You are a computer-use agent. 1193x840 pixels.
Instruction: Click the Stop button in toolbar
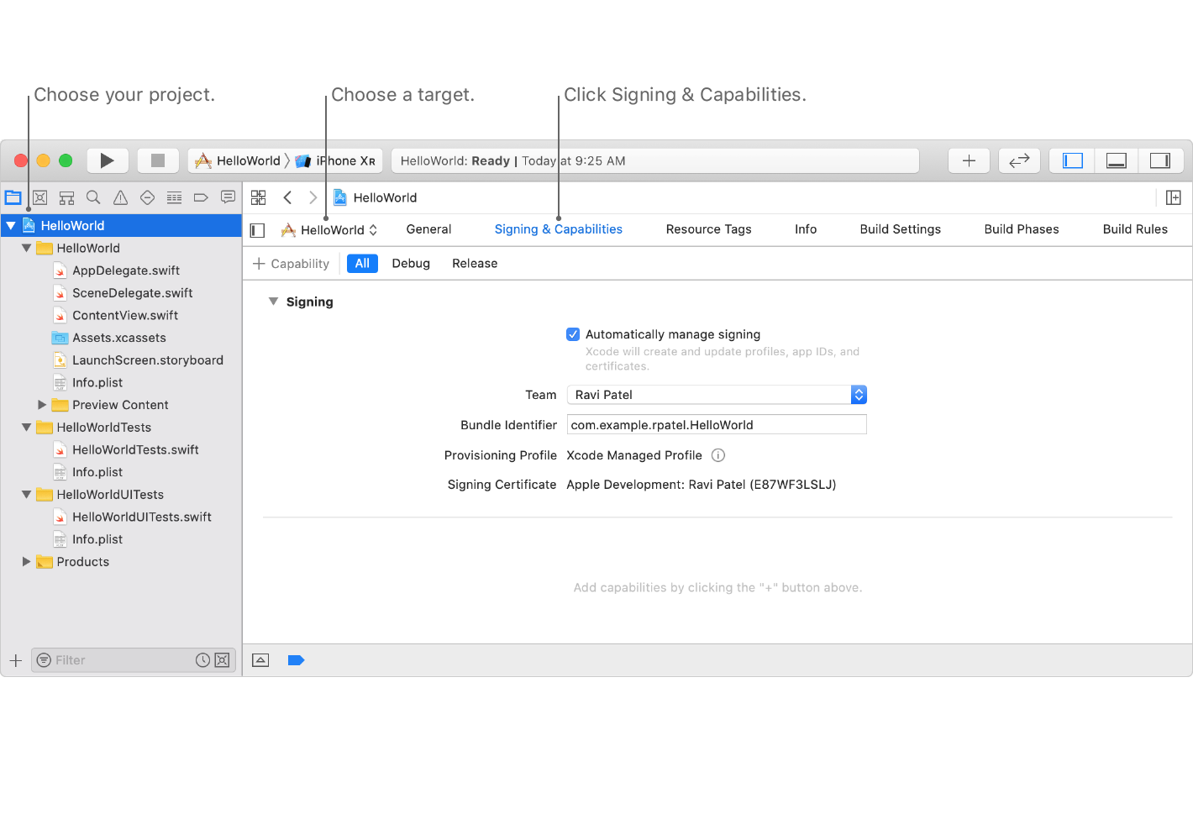(x=157, y=160)
